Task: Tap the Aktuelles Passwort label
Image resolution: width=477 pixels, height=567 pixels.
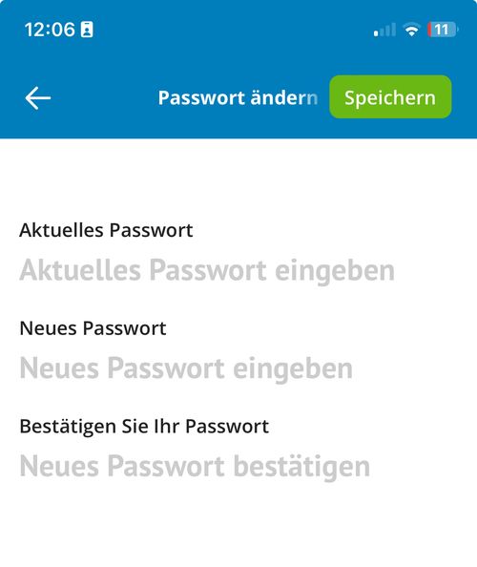Action: point(106,230)
